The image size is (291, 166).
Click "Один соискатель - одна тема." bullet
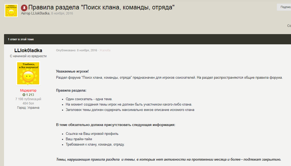point(89,99)
